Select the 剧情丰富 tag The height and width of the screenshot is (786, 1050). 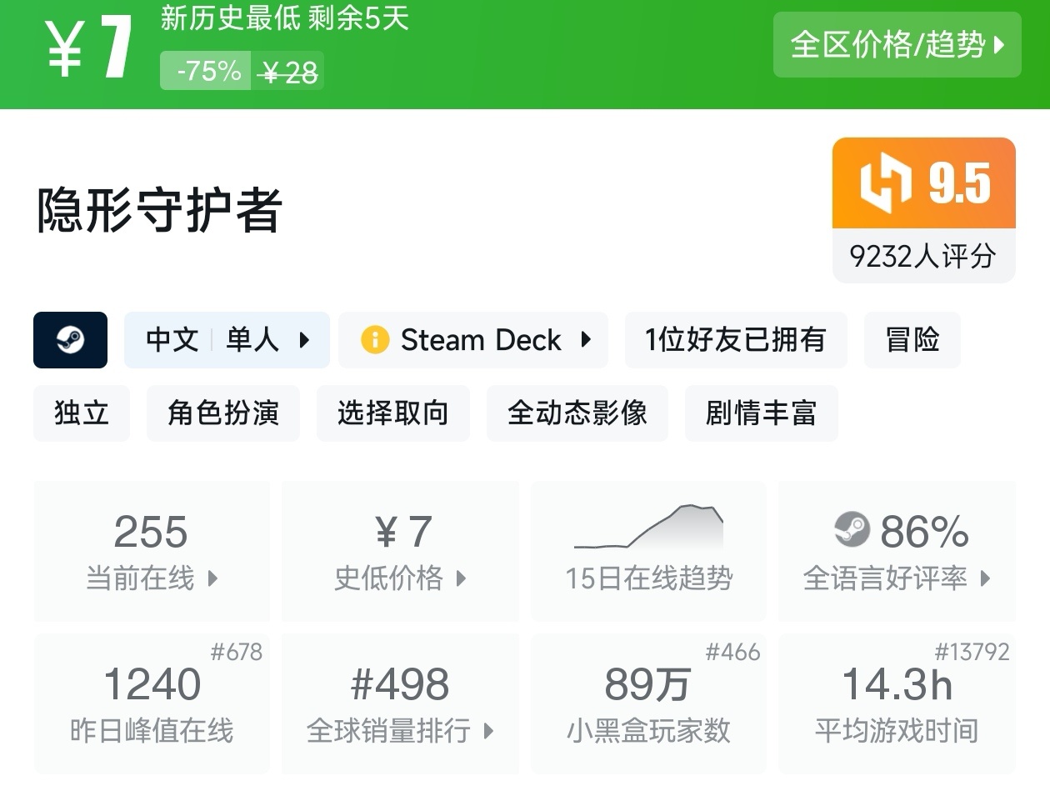(761, 413)
